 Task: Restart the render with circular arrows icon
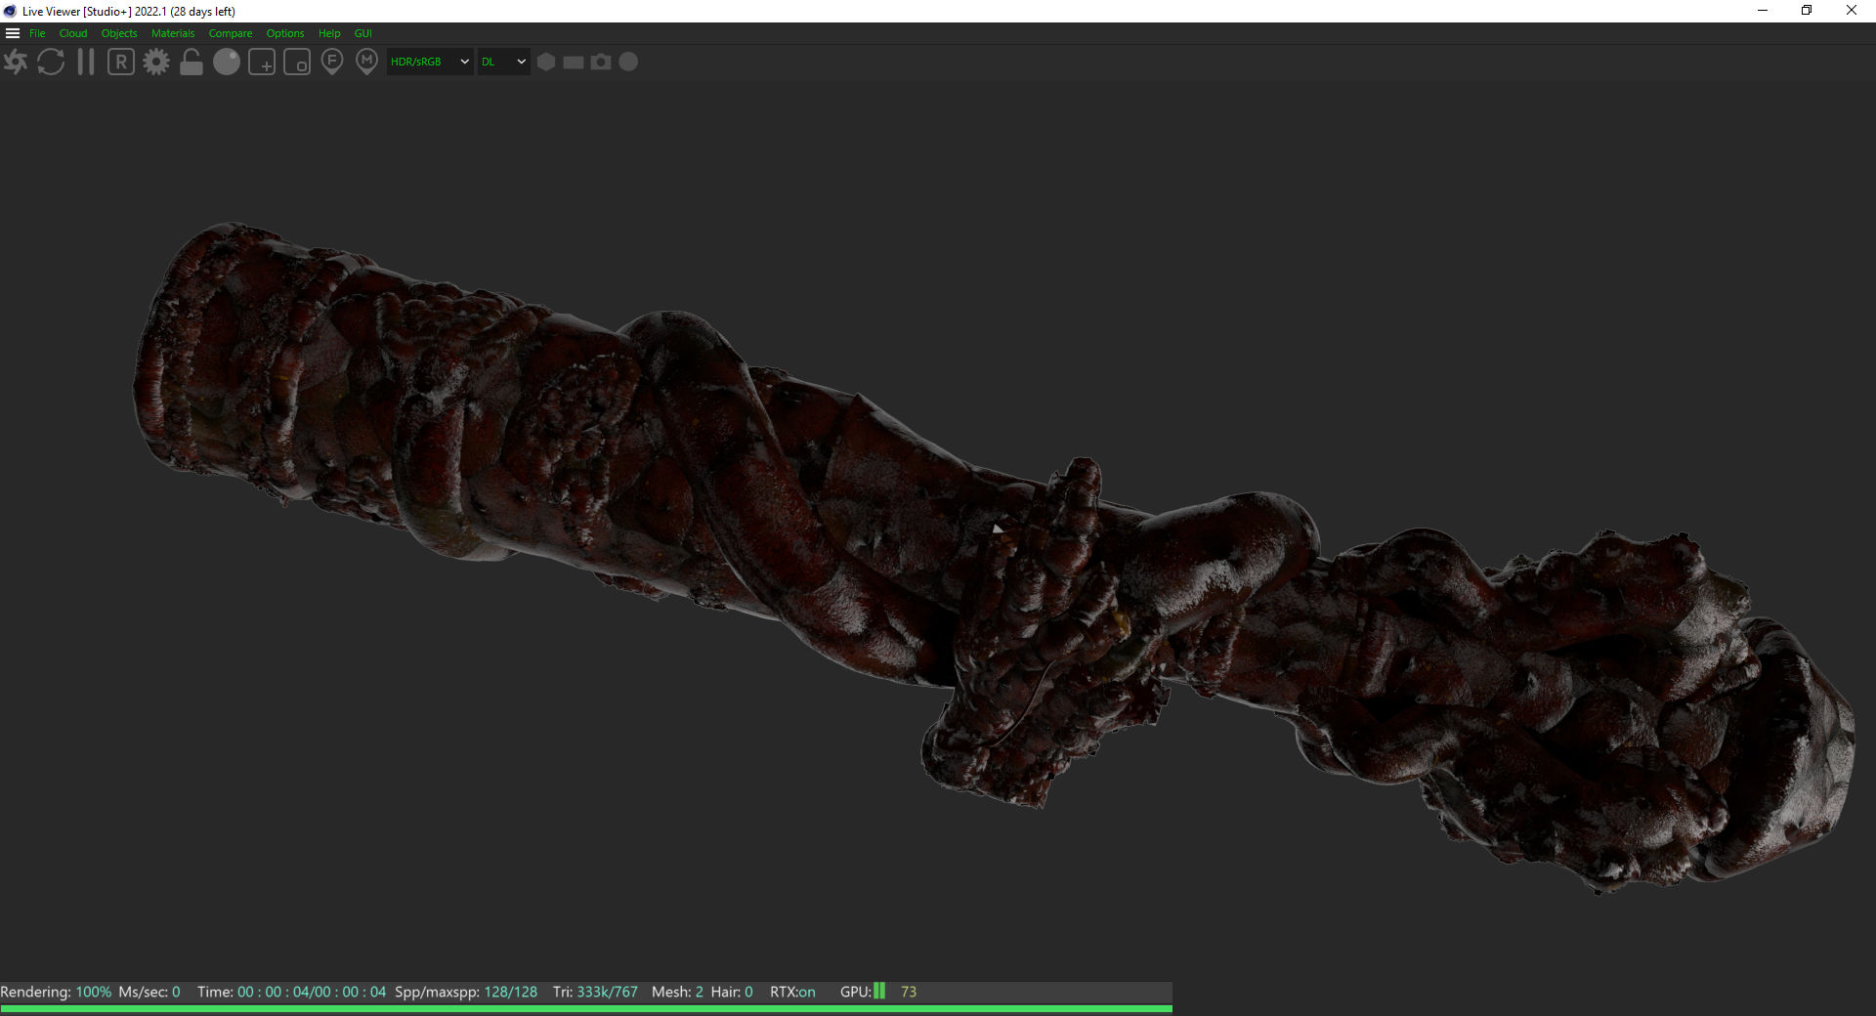click(51, 63)
